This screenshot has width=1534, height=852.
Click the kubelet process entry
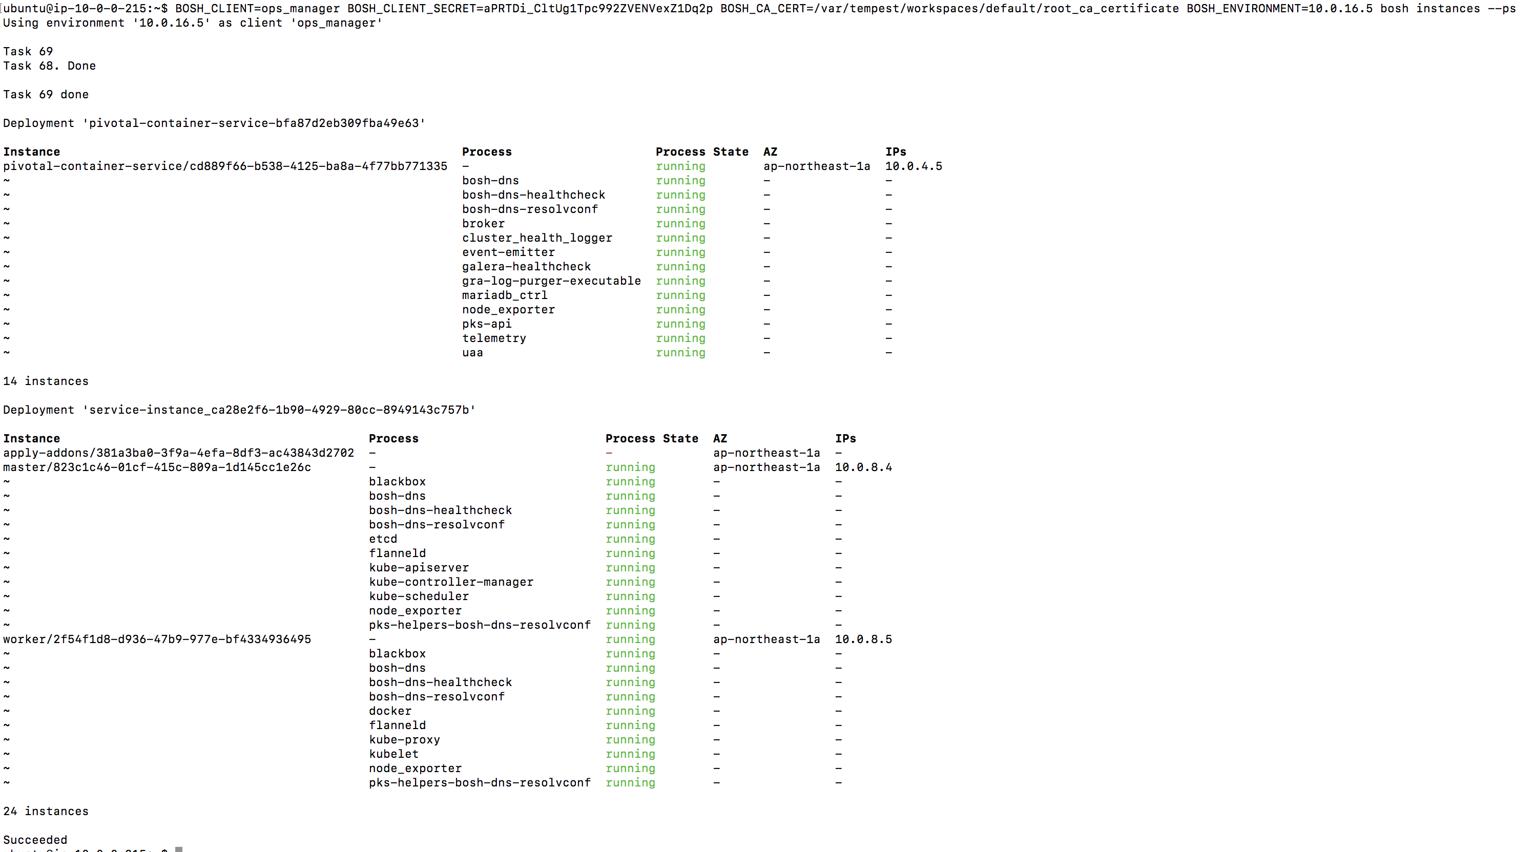tap(393, 754)
